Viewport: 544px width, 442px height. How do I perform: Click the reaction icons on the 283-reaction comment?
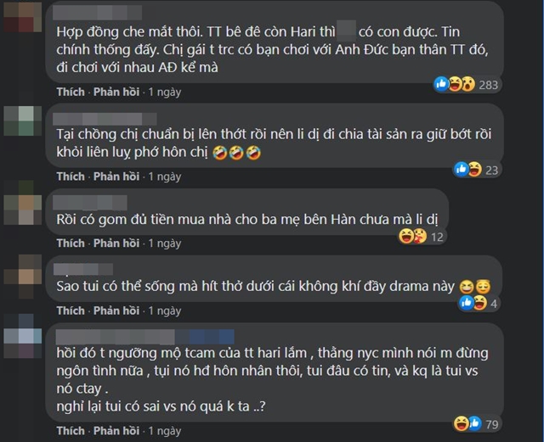coord(455,84)
